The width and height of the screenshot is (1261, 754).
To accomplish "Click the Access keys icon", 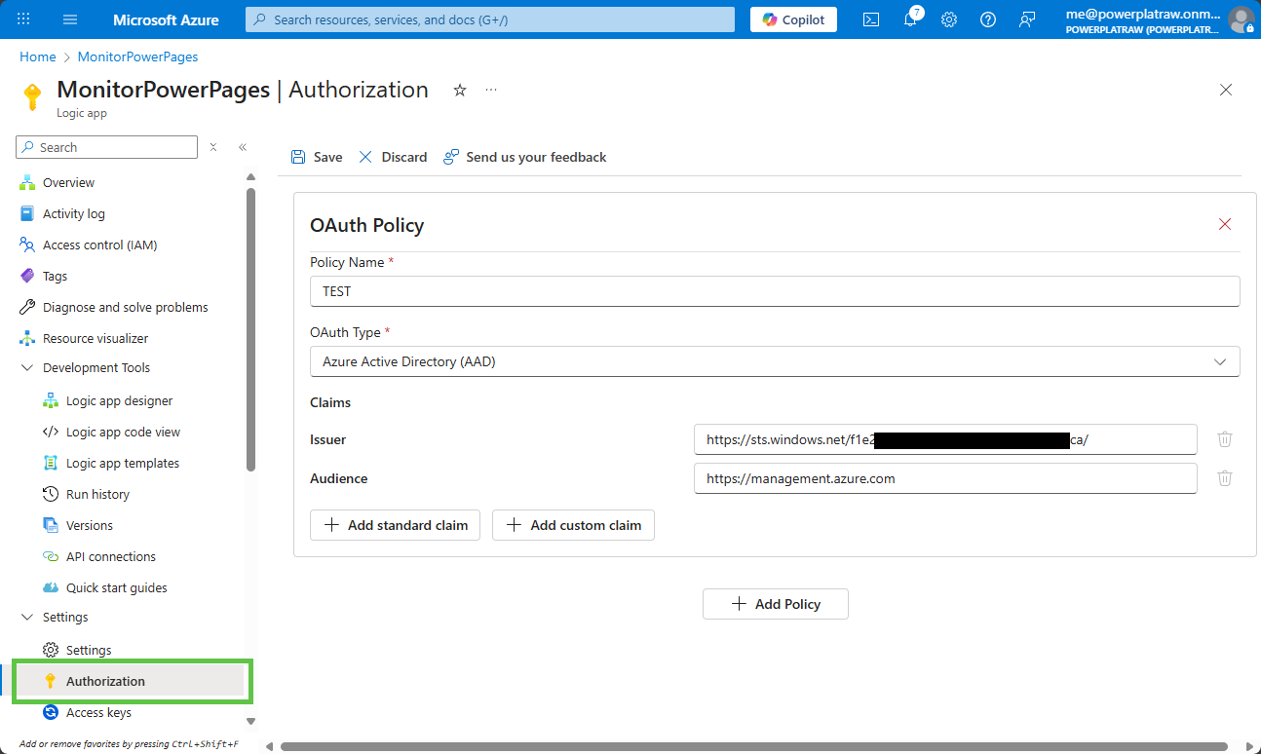I will (51, 712).
